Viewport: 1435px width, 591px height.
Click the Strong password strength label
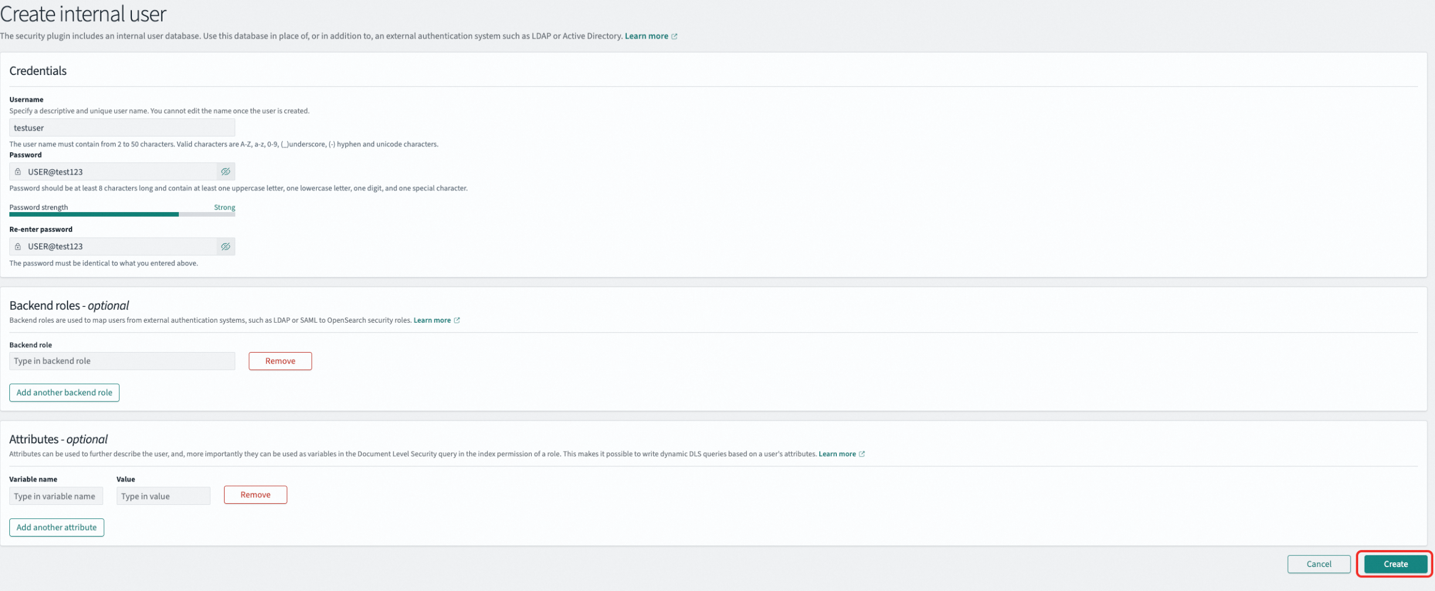pos(225,207)
